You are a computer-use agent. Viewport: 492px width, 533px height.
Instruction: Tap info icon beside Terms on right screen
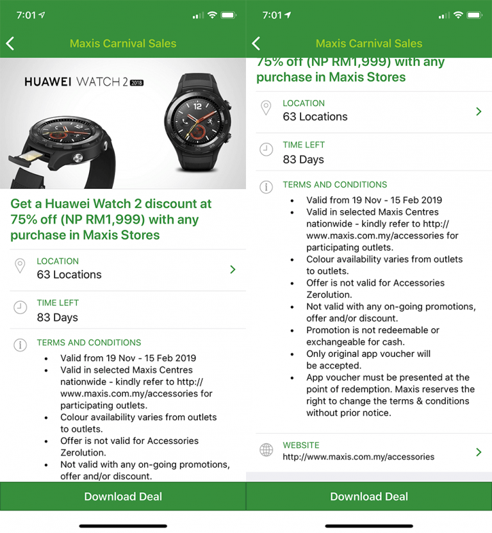pos(266,187)
